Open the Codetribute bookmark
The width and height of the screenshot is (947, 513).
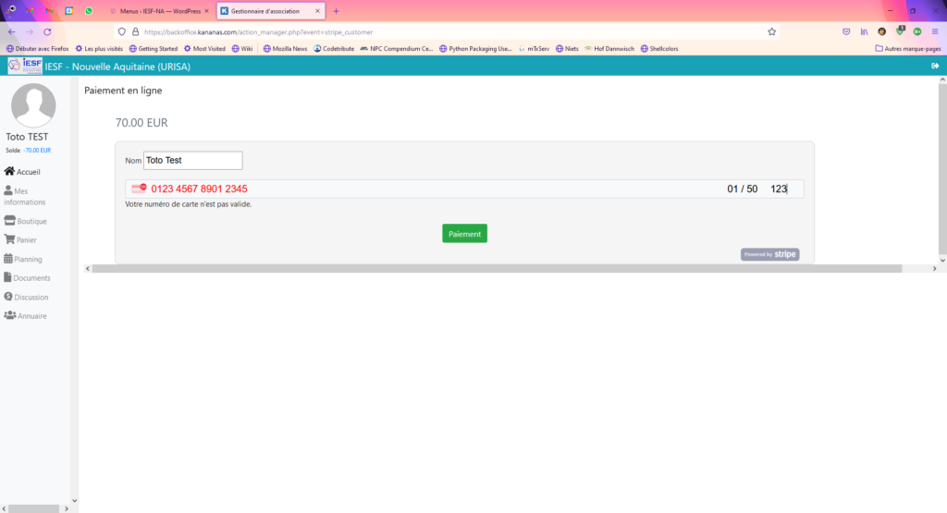(334, 49)
